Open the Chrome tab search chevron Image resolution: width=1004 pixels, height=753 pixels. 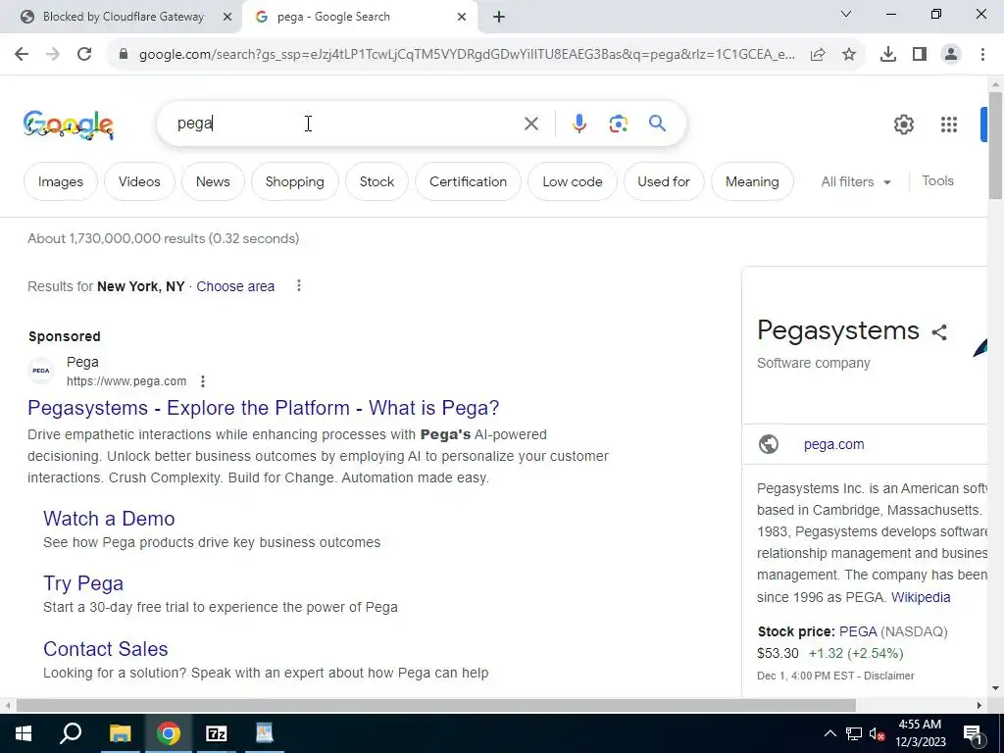pos(846,14)
